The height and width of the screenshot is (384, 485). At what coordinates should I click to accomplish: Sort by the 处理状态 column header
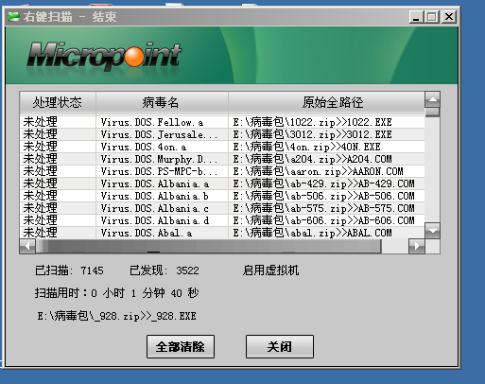click(58, 102)
